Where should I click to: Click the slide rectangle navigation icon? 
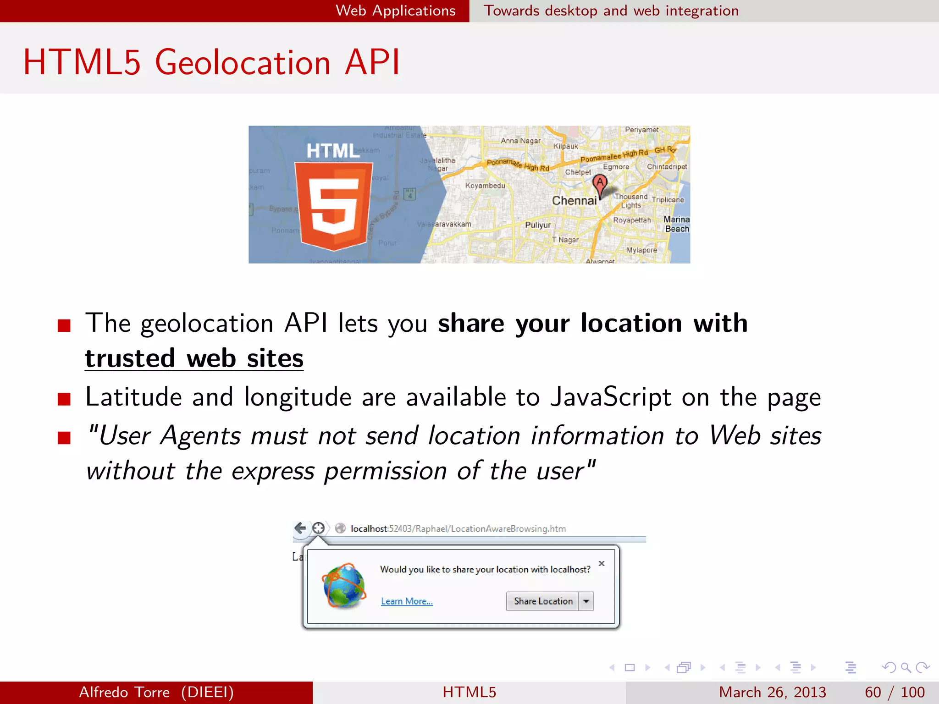pyautogui.click(x=630, y=668)
